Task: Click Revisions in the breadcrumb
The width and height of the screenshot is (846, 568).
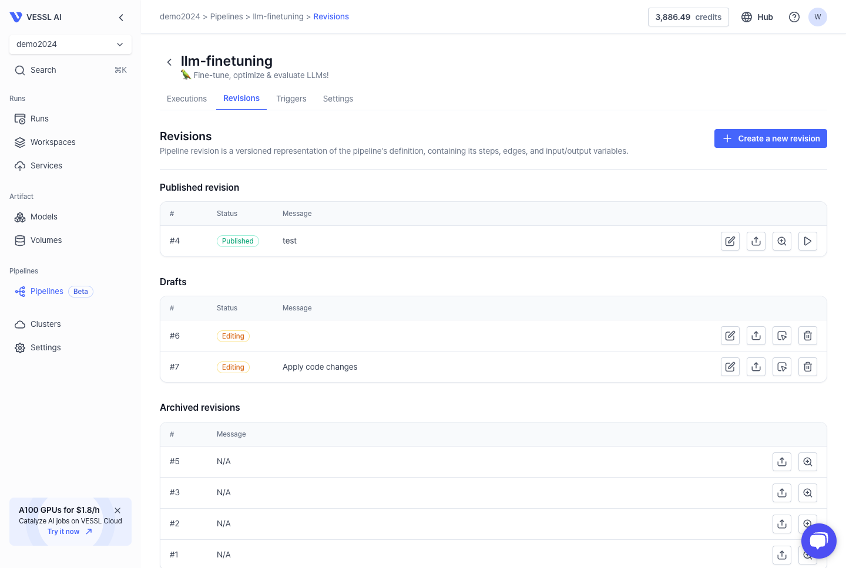Action: 331,16
